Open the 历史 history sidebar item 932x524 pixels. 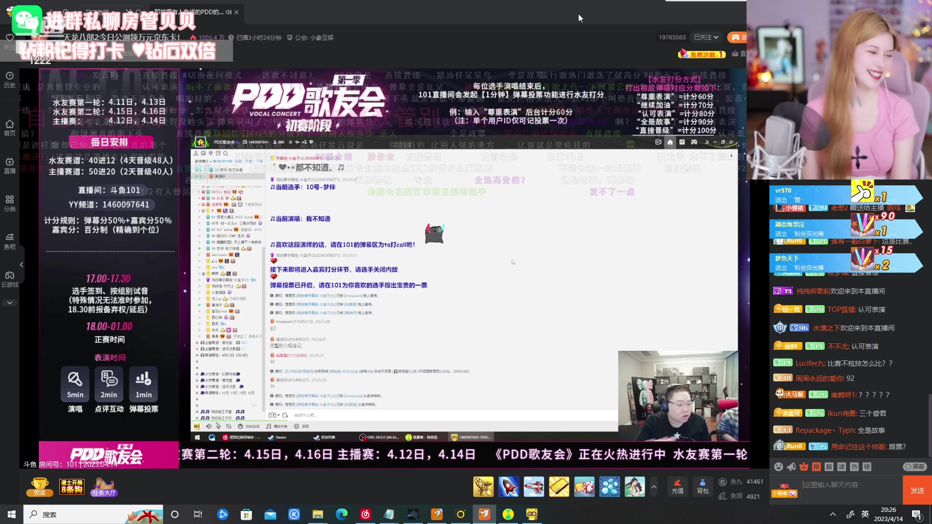(x=10, y=80)
